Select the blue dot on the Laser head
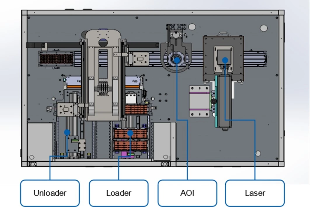The width and height of the screenshot is (310, 207). (225, 60)
